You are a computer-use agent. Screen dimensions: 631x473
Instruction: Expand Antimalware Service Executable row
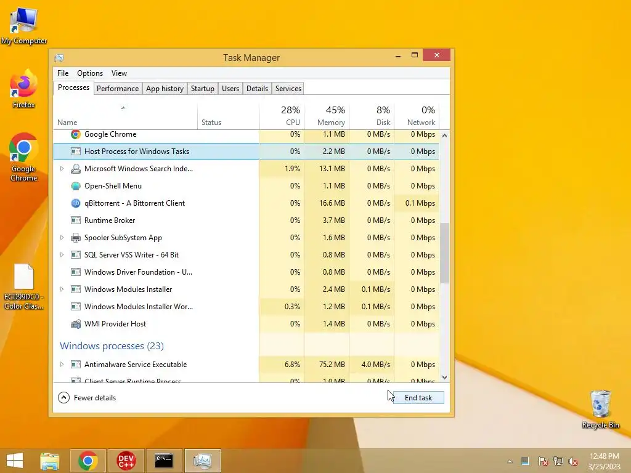point(62,365)
